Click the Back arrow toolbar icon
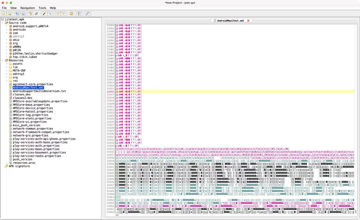This screenshot has height=220, width=360. (x=58, y=13)
